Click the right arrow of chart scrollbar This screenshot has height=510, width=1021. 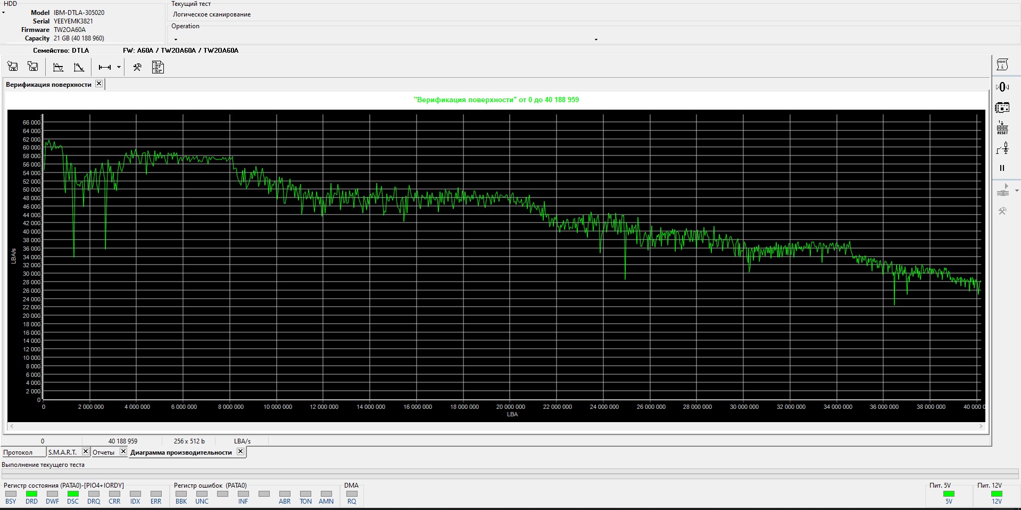981,426
